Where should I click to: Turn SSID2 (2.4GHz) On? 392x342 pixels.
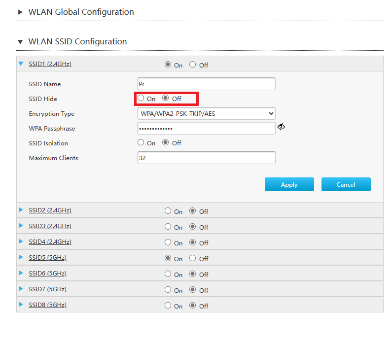coord(168,211)
